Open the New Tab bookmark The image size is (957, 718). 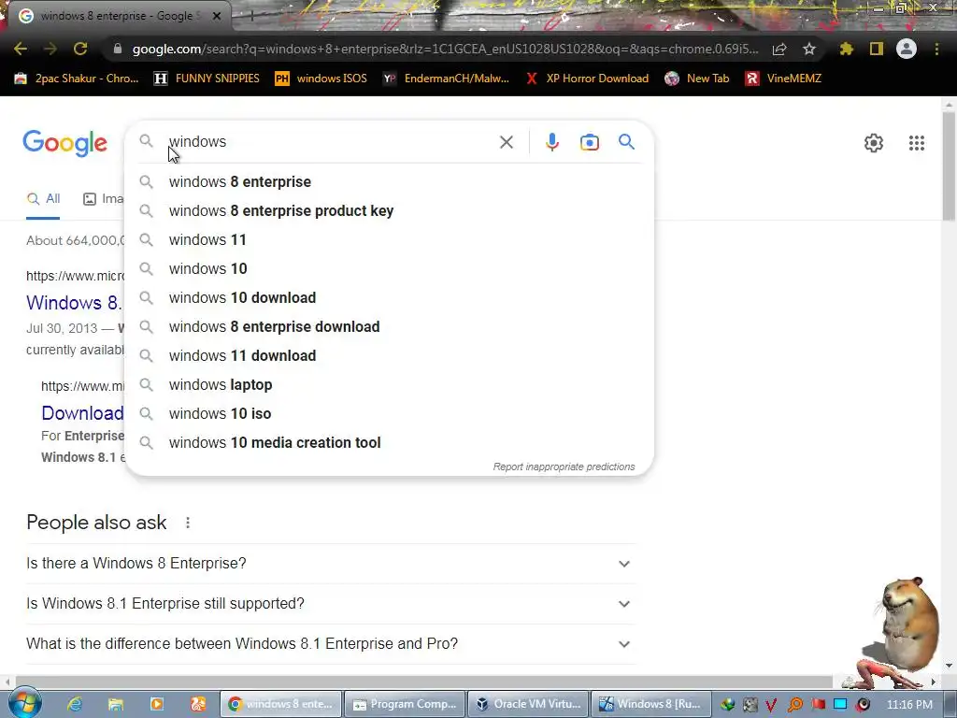(x=696, y=79)
